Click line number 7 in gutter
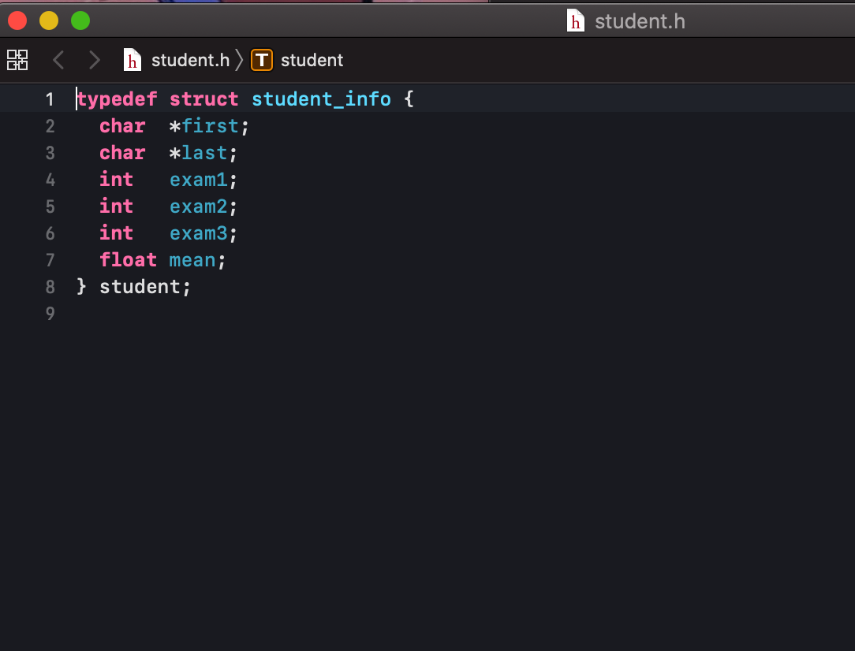Screen dimensions: 855x651 50,260
